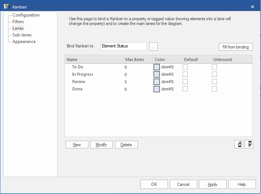Check Default for the Done lane
This screenshot has height=194, width=261.
pyautogui.click(x=185, y=89)
